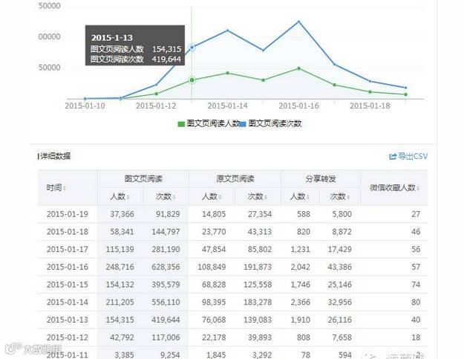Click the 详细数据 section title
Screen dimensions: 464x359
coord(56,156)
